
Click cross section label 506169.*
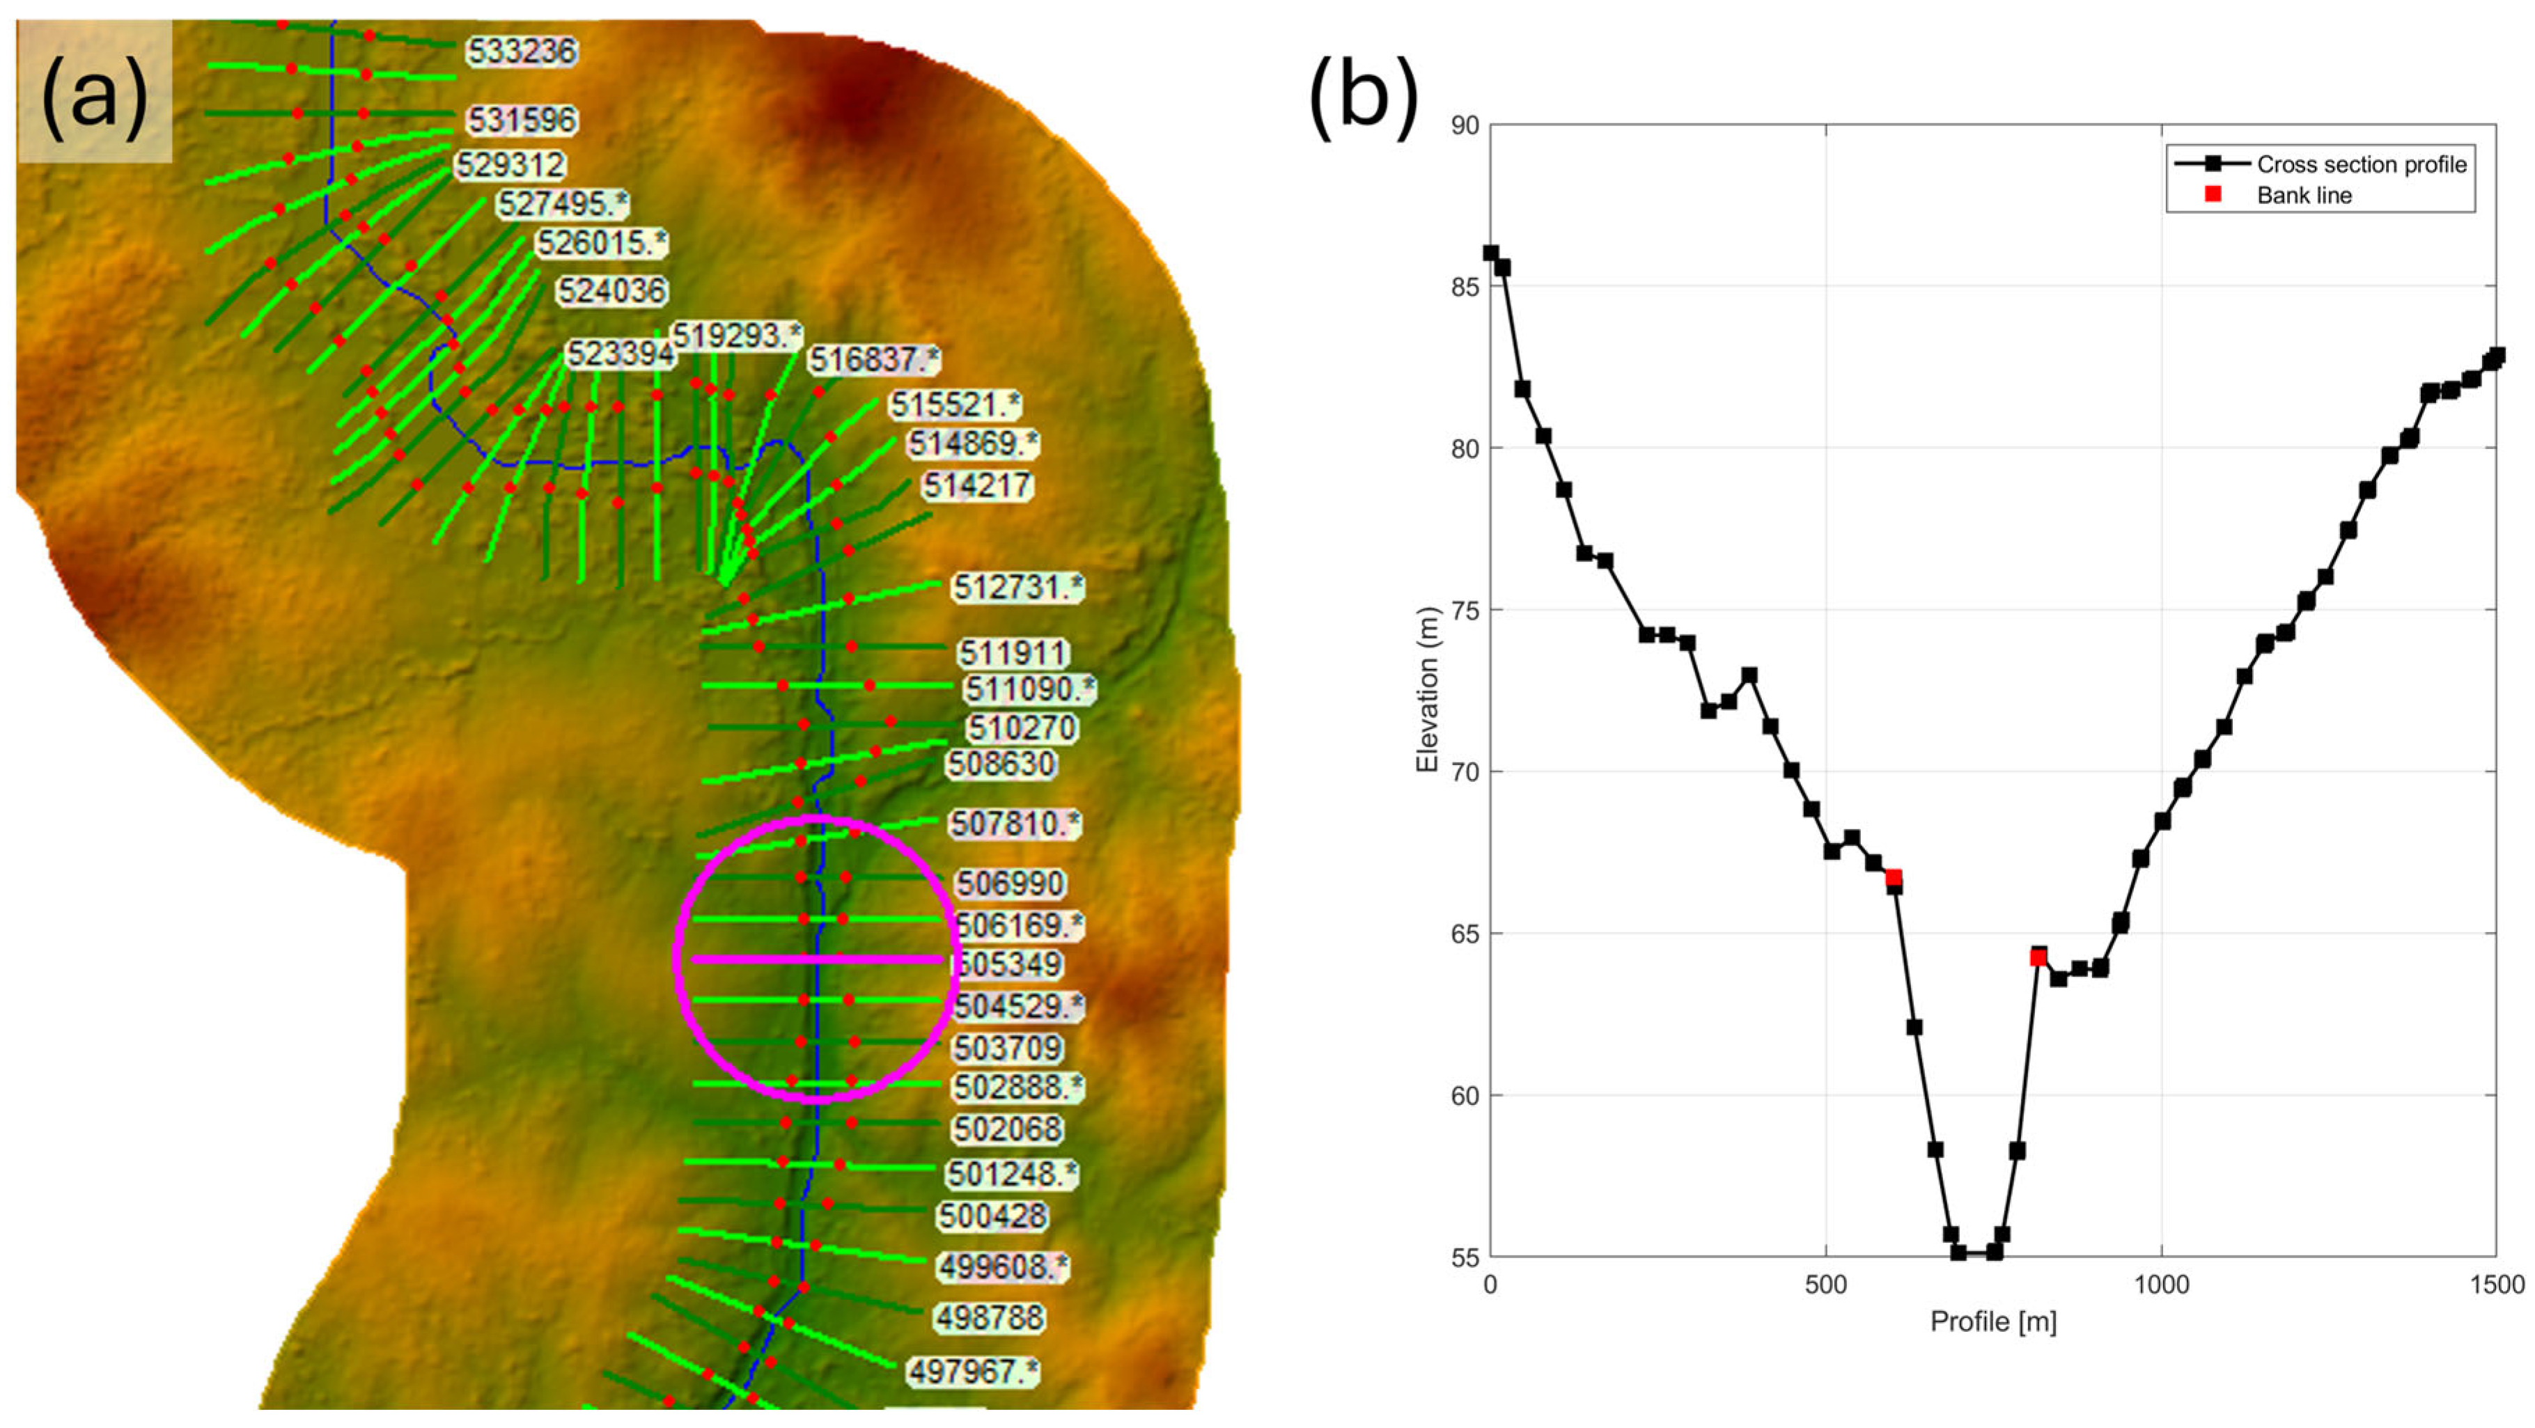pyautogui.click(x=1020, y=926)
